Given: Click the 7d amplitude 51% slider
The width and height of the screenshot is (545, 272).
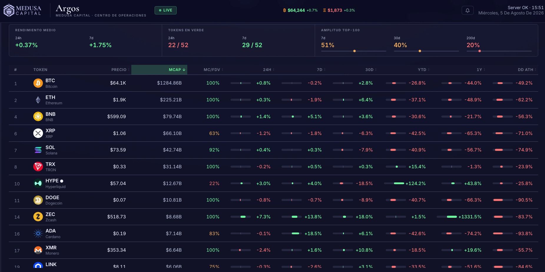Looking at the screenshot, I should [354, 51].
